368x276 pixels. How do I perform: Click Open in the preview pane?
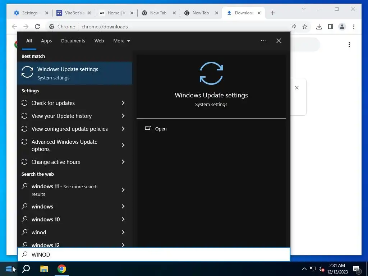[161, 129]
